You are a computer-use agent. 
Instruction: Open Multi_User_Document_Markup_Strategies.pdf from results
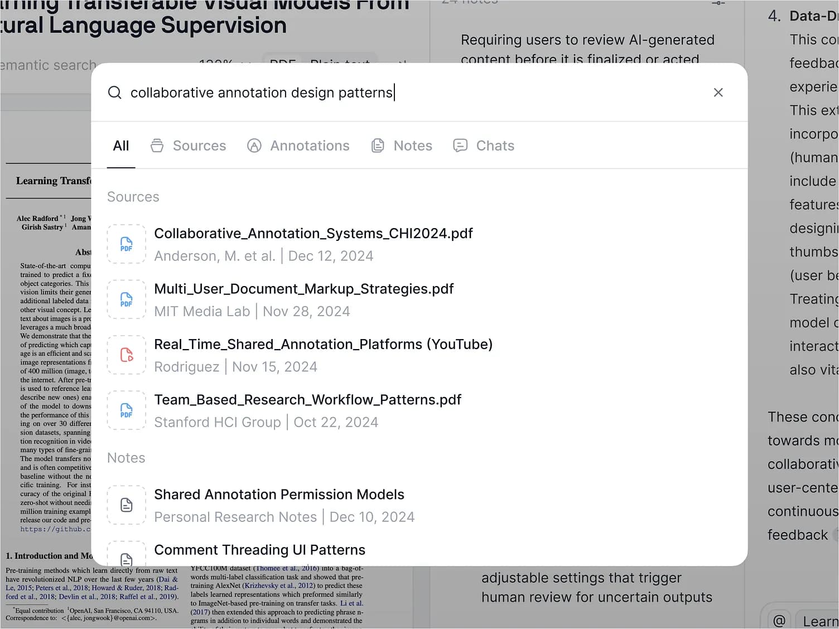point(303,289)
